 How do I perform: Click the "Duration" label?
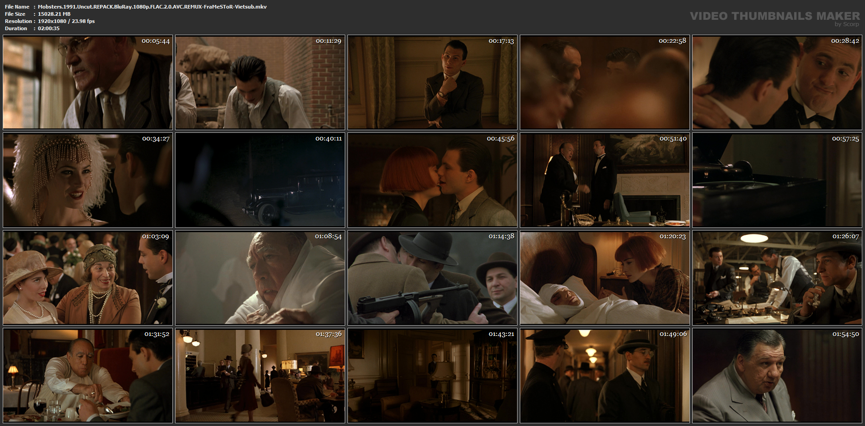click(x=16, y=28)
